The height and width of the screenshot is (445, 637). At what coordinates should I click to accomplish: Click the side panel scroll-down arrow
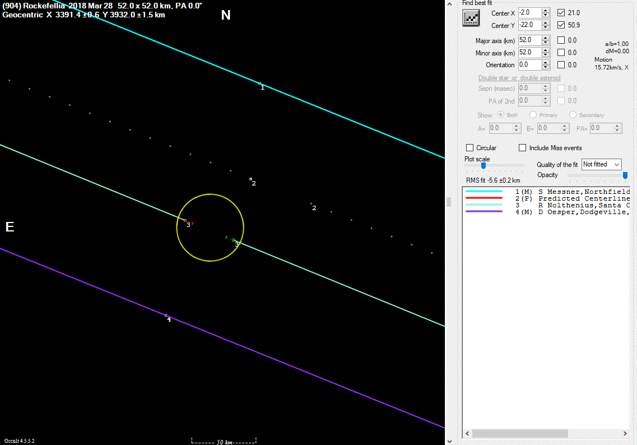point(449,441)
